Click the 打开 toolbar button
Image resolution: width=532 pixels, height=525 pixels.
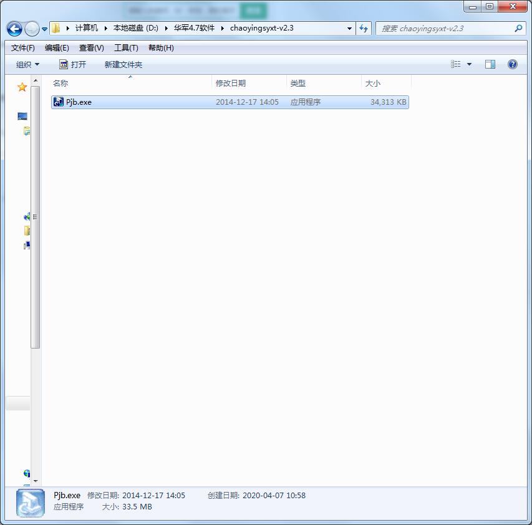tap(72, 64)
